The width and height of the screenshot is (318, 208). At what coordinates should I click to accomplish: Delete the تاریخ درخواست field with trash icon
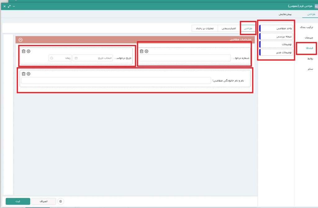point(24,51)
